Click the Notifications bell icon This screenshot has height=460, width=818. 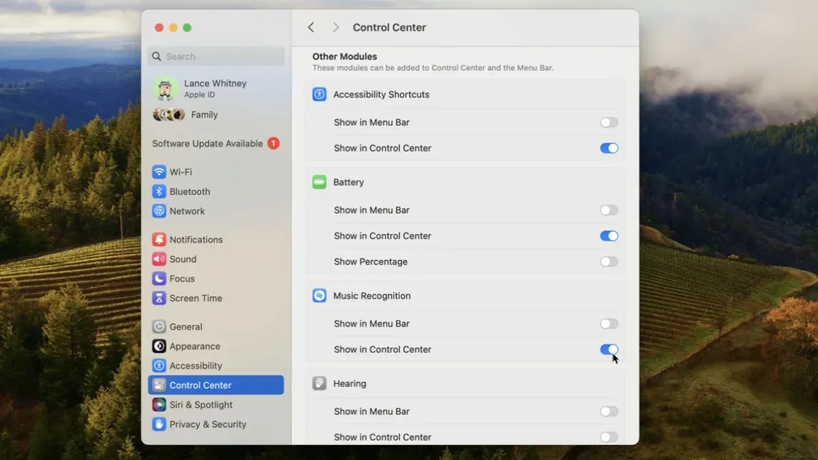pyautogui.click(x=159, y=239)
